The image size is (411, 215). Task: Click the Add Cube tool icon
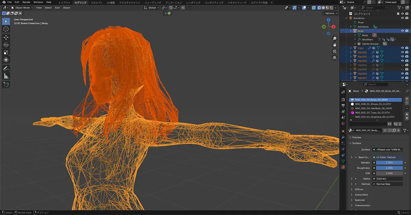click(x=6, y=84)
